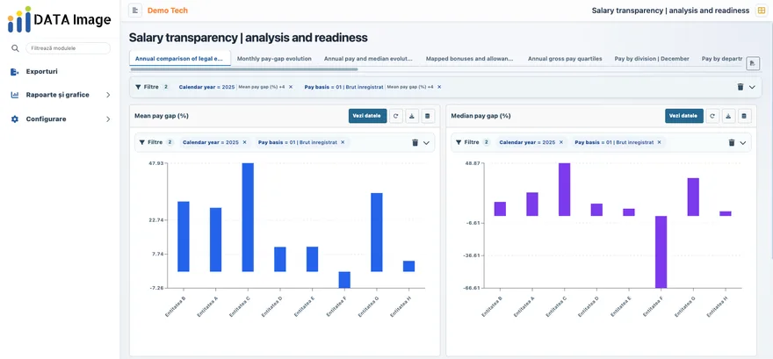
Task: Click the purple Entitatea F bar in Median chart
Action: coord(661,252)
